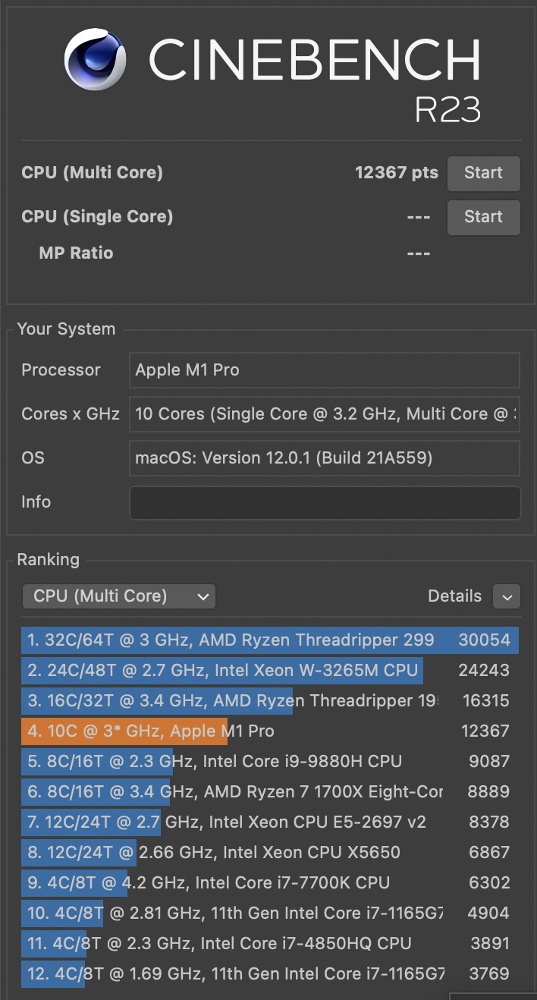Select the Intel Core i7-4850HQ ranking row
Viewport: 537px width, 1000px height.
coord(270,943)
